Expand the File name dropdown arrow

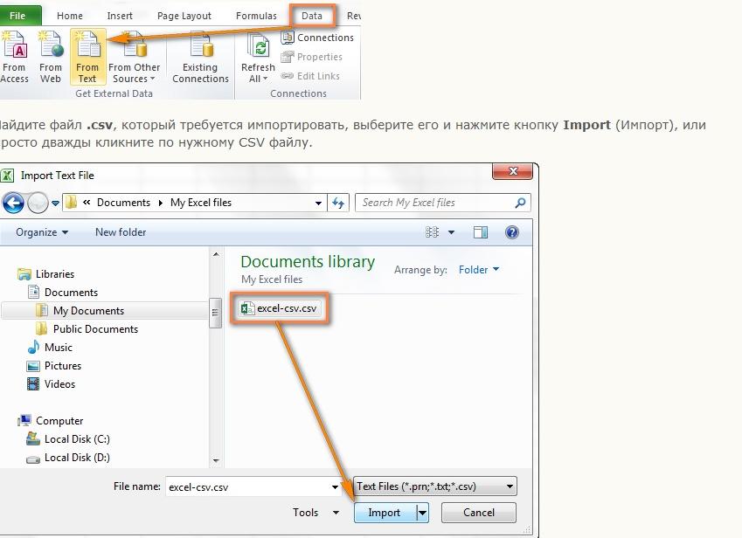pyautogui.click(x=335, y=487)
